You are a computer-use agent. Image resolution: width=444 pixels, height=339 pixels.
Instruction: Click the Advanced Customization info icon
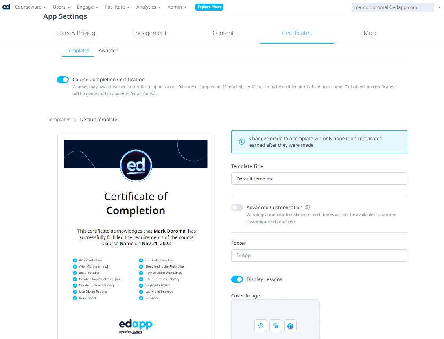coord(307,208)
